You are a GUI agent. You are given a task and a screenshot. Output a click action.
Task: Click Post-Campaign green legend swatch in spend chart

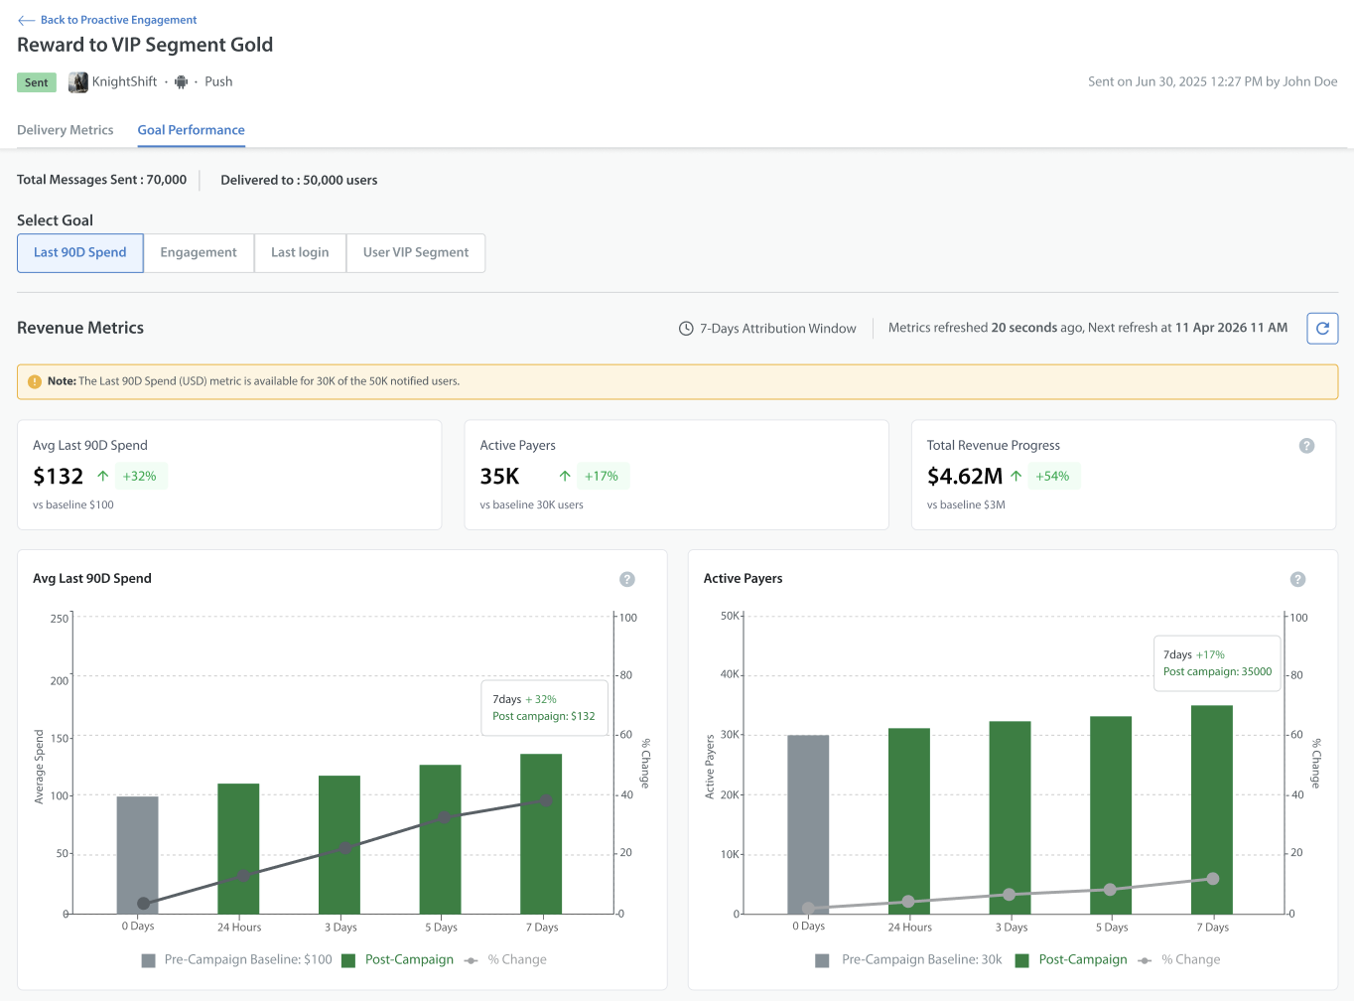pos(348,960)
